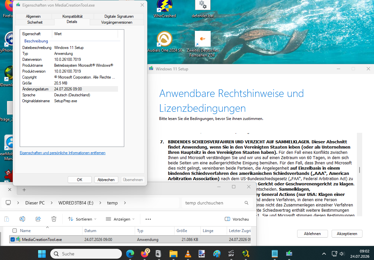Switch to the Digitale Signaturen tab

pyautogui.click(x=119, y=16)
